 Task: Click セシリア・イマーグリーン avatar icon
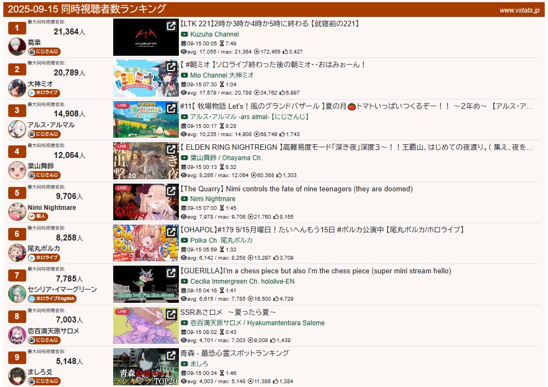pyautogui.click(x=17, y=294)
